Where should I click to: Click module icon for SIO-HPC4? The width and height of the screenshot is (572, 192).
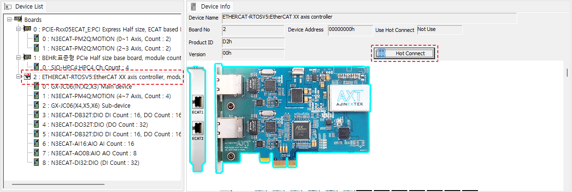click(36, 67)
